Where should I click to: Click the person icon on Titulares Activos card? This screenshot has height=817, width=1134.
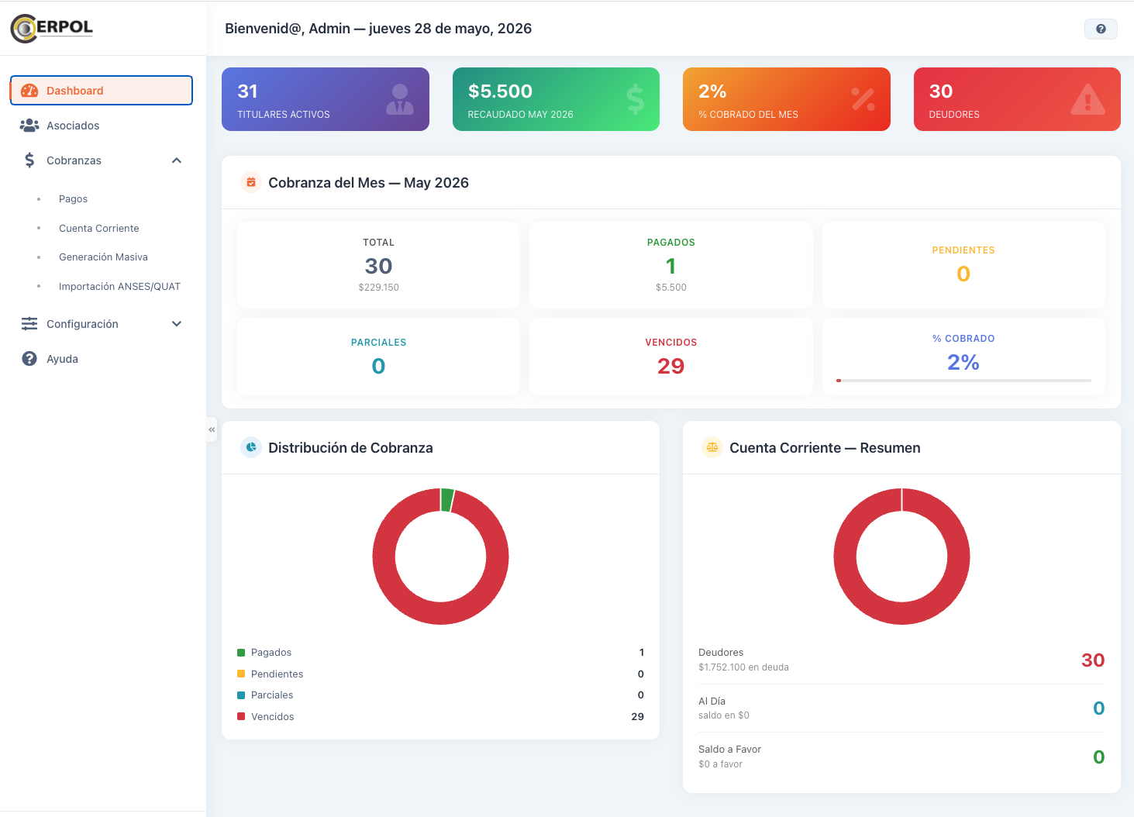point(400,99)
